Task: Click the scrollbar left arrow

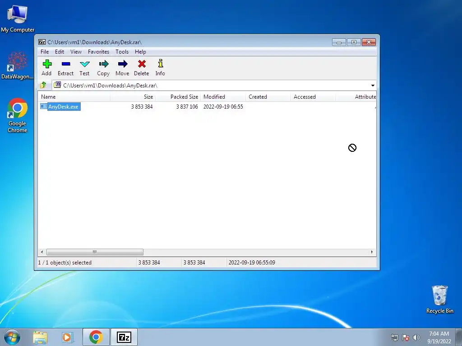Action: 42,252
